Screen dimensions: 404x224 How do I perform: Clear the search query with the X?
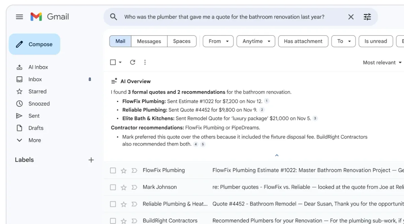351,16
